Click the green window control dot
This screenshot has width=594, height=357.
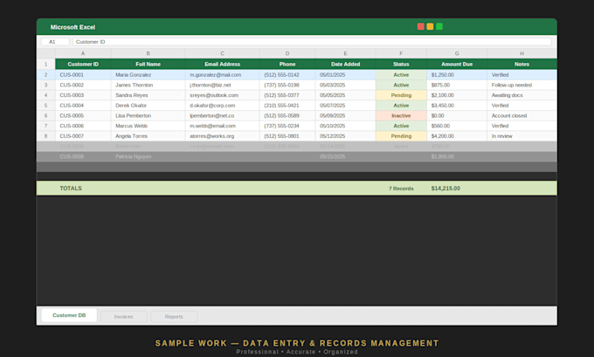[439, 26]
